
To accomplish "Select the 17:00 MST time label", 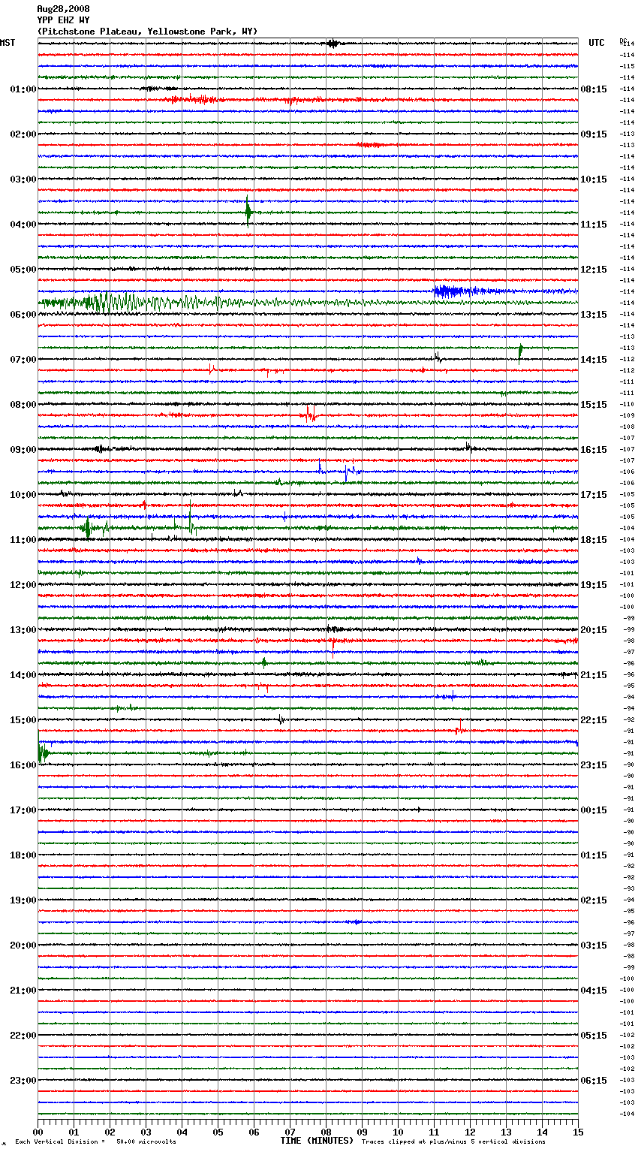I will tap(23, 810).
